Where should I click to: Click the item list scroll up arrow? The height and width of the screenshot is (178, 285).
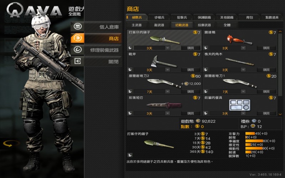coord(280,32)
